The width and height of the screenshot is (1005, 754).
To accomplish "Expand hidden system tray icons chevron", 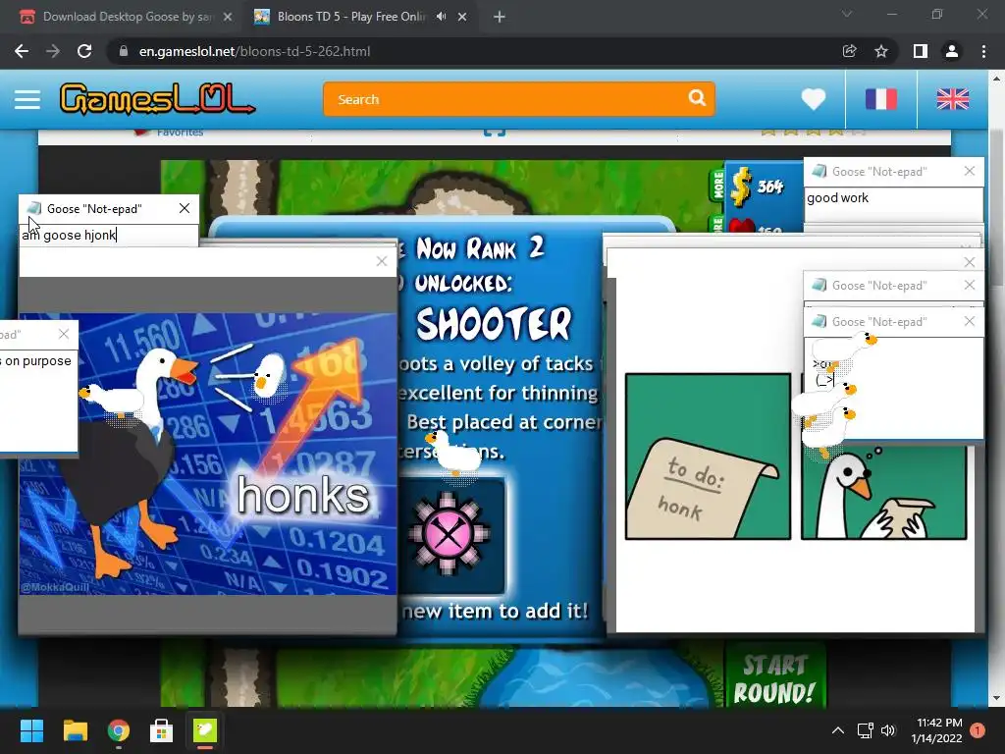I will tap(838, 730).
